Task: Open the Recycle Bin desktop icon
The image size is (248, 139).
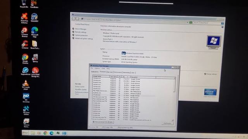Action: click(x=24, y=4)
